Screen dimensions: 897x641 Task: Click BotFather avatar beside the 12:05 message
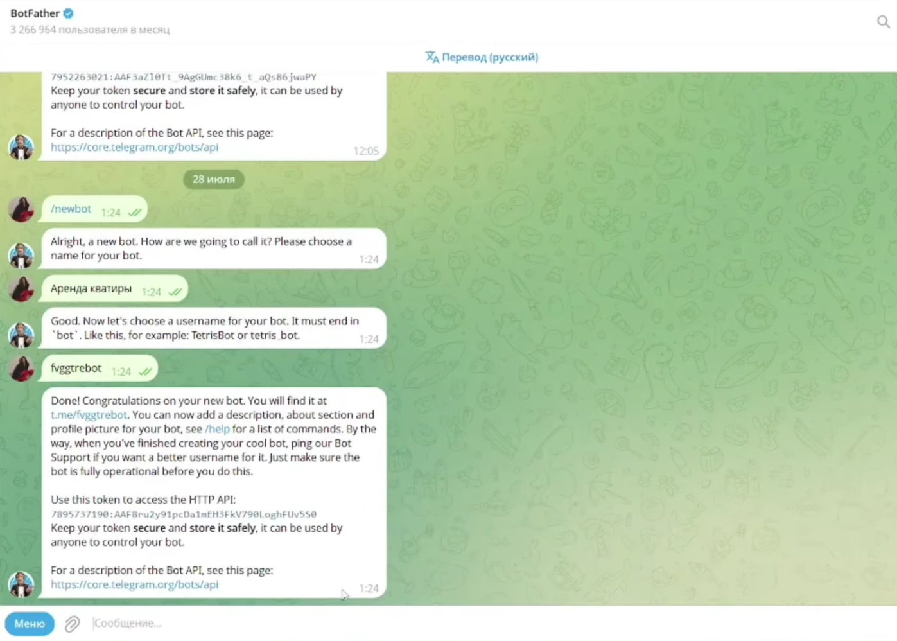pyautogui.click(x=21, y=146)
